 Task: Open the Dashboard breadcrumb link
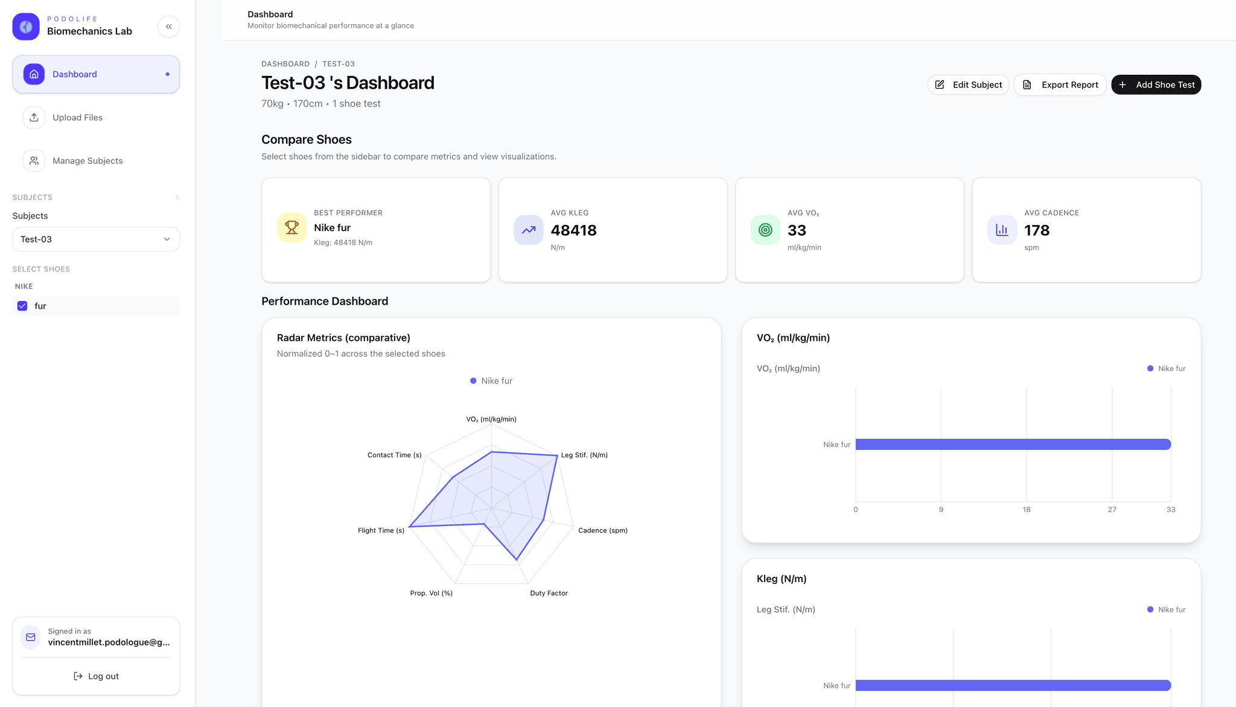[285, 63]
